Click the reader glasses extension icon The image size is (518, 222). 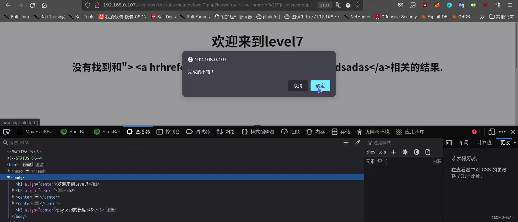(413, 5)
